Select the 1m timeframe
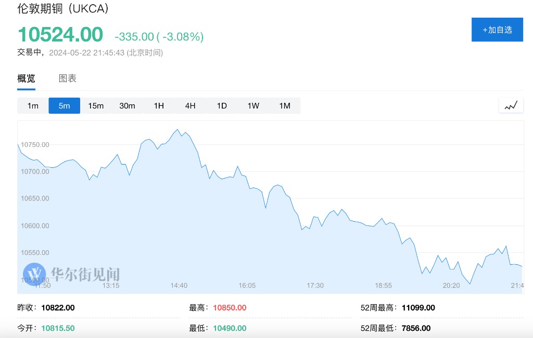 pyautogui.click(x=33, y=106)
